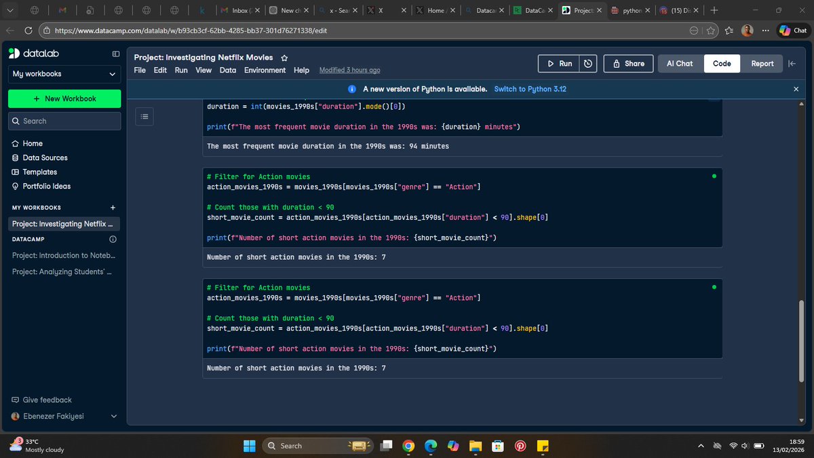
Task: Create a New Workbook
Action: pyautogui.click(x=64, y=98)
